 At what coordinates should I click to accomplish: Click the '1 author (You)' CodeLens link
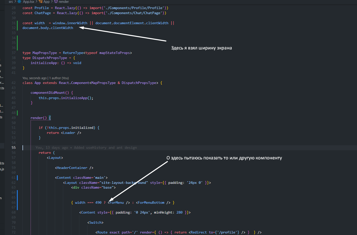click(59, 78)
